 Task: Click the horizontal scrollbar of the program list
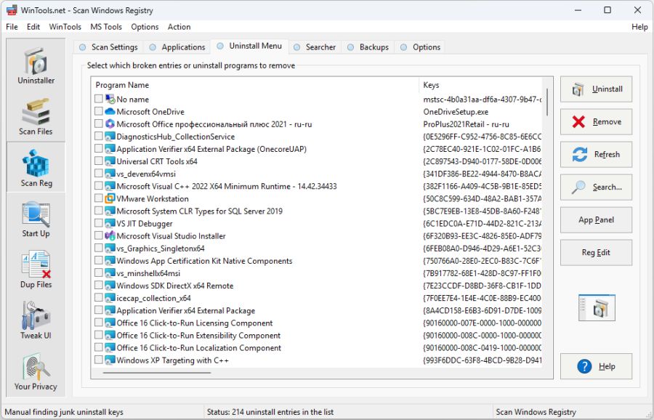pyautogui.click(x=157, y=373)
